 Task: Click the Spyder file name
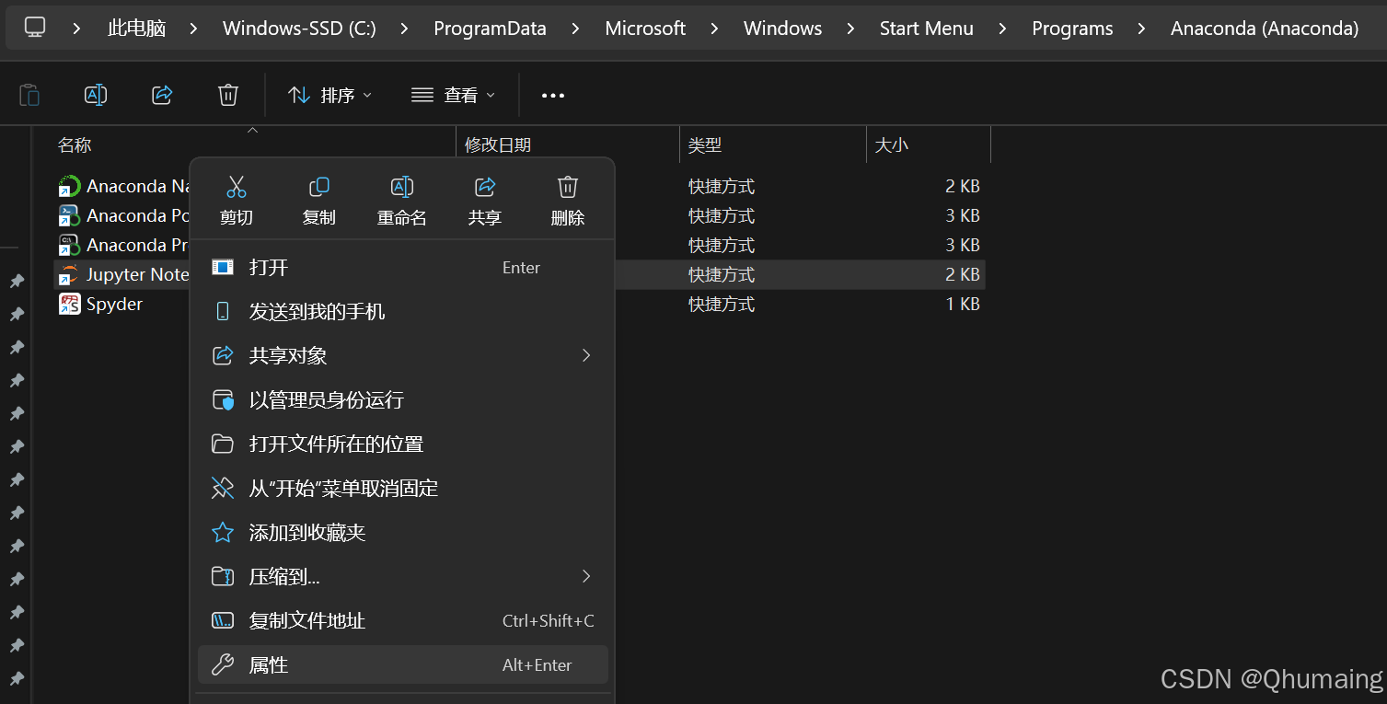pos(114,304)
